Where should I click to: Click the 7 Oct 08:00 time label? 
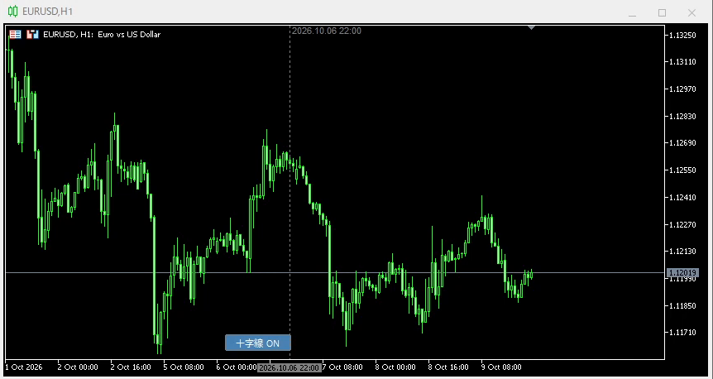click(342, 367)
